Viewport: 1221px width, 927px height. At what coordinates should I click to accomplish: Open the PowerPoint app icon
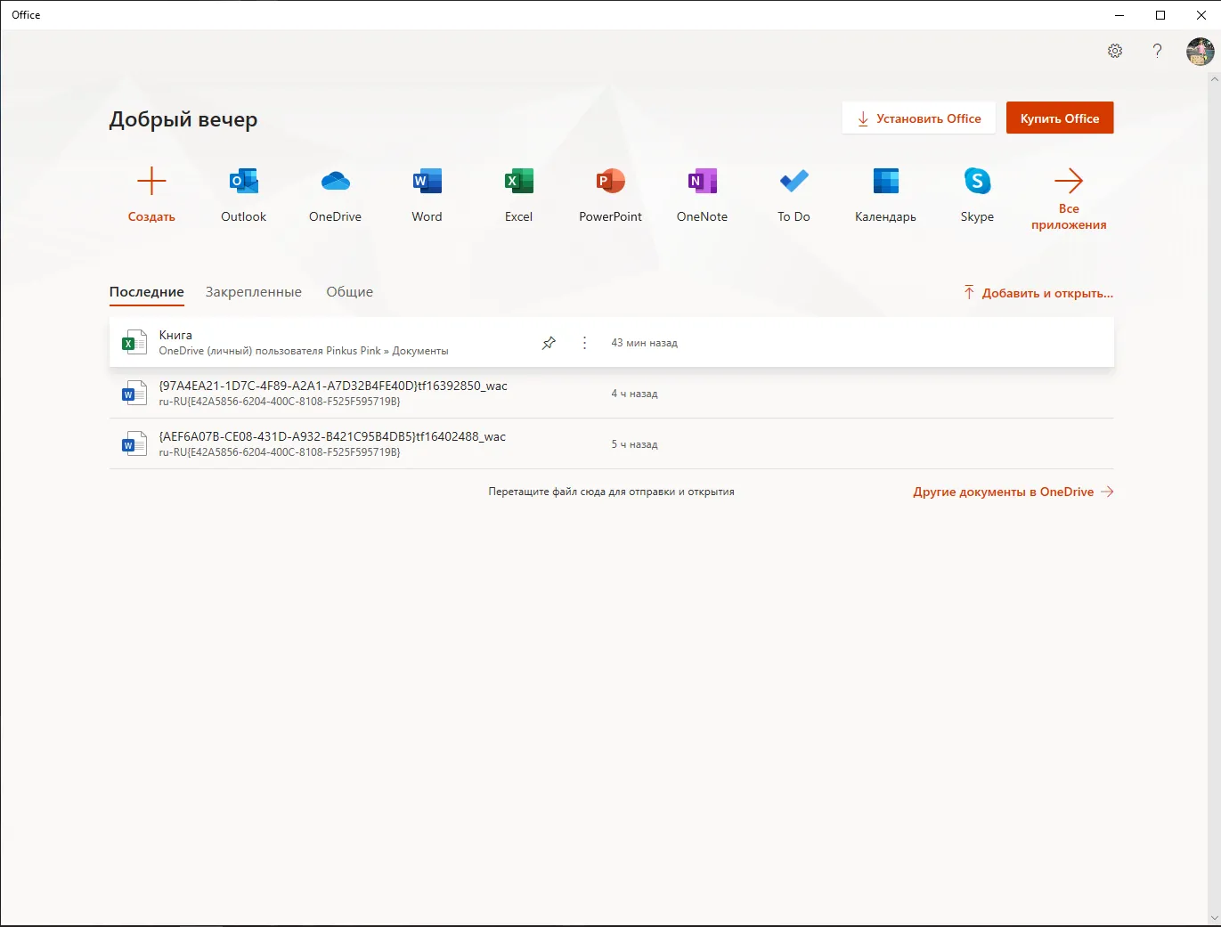[x=610, y=182]
